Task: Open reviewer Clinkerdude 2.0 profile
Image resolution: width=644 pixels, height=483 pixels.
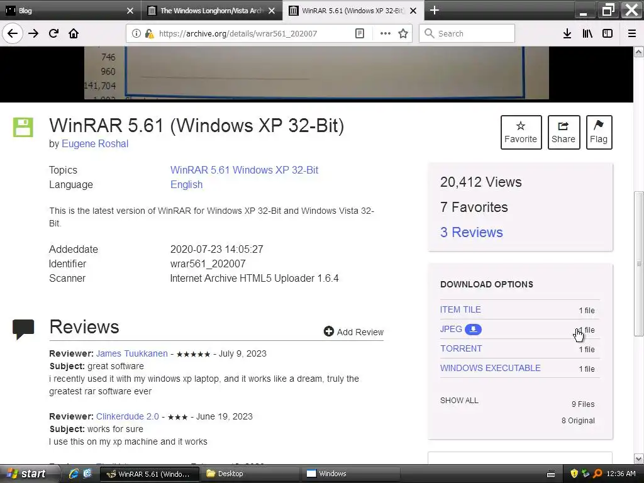Action: (x=127, y=416)
